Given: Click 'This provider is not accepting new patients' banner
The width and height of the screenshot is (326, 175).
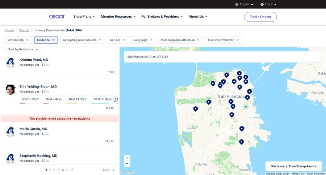Looking at the screenshot, I should [60, 119].
